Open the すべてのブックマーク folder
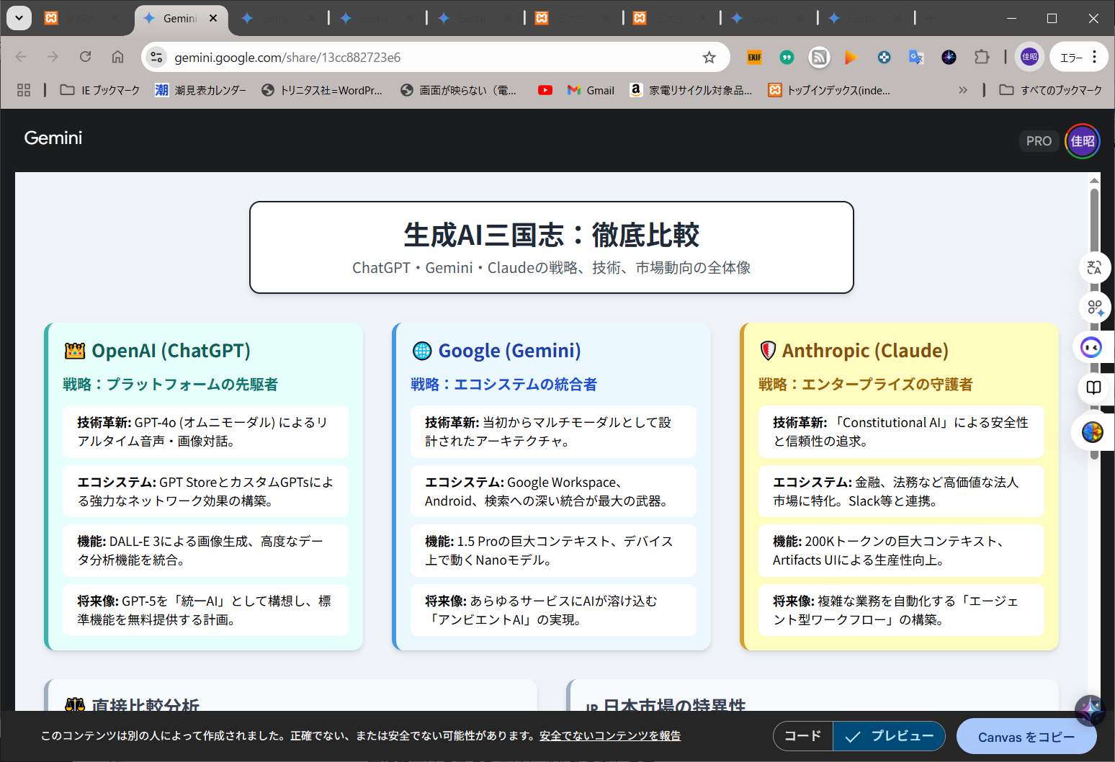This screenshot has width=1115, height=762. tap(1051, 90)
